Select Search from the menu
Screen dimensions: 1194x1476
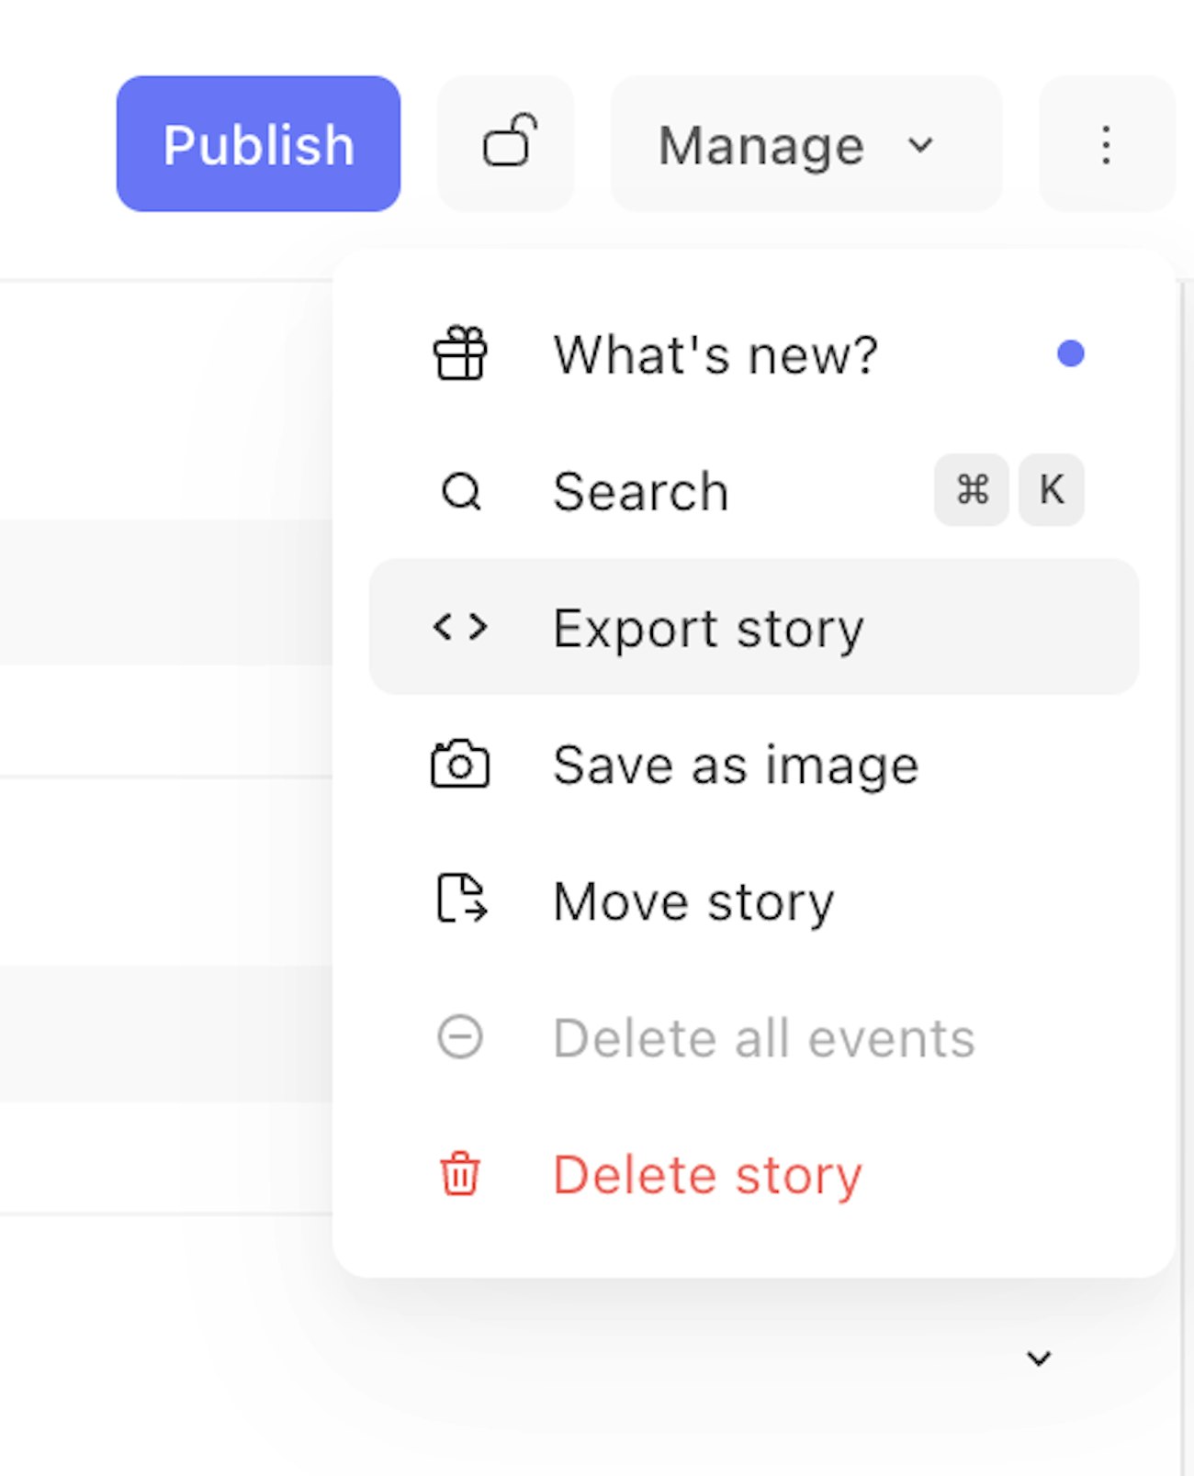point(641,491)
